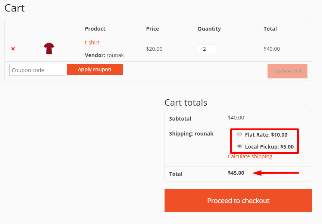The height and width of the screenshot is (224, 322).
Task: Open the t-shirt product link
Action: pyautogui.click(x=92, y=43)
